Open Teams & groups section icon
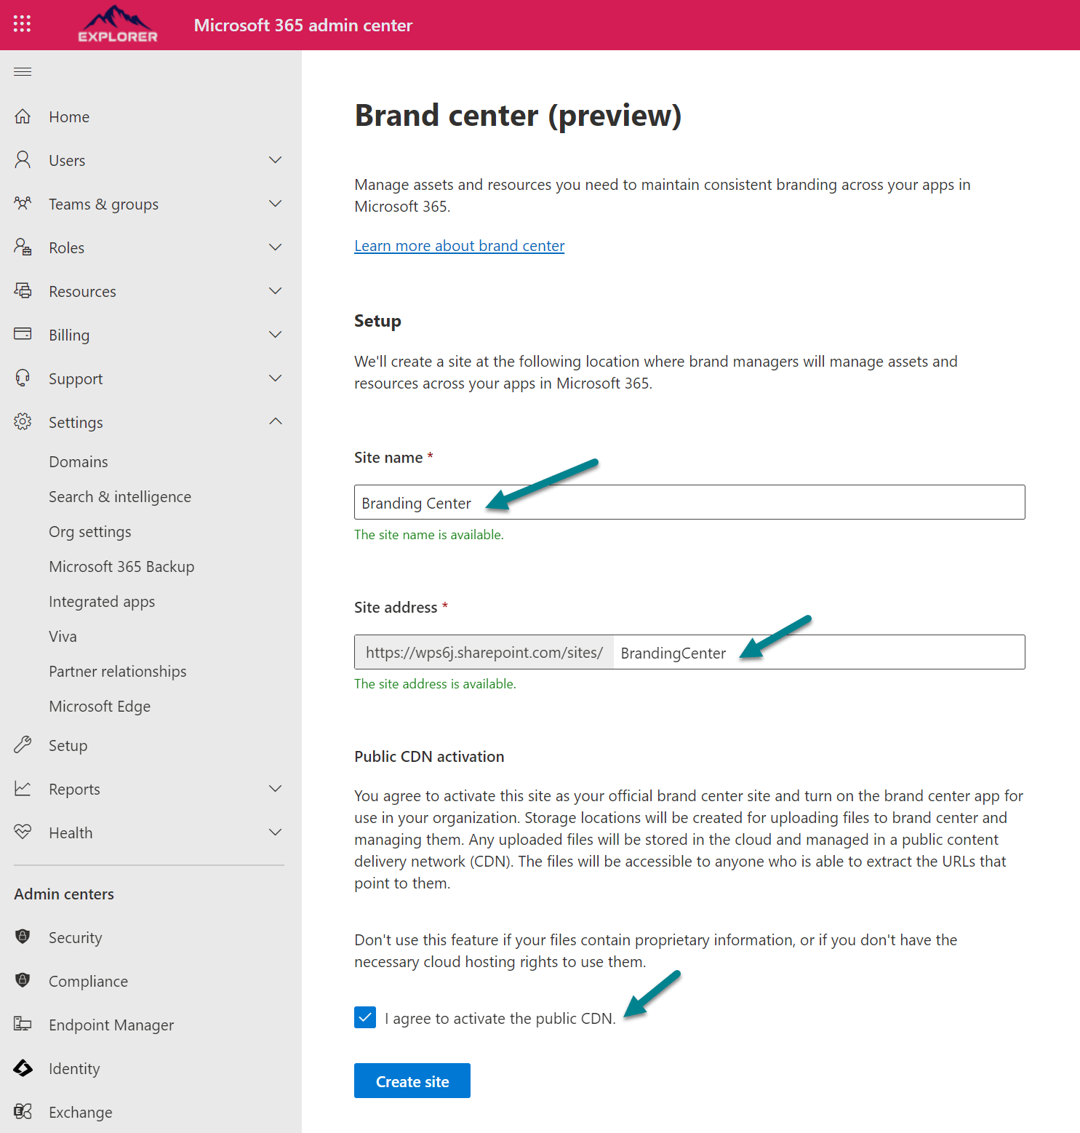Image resolution: width=1080 pixels, height=1133 pixels. [23, 204]
